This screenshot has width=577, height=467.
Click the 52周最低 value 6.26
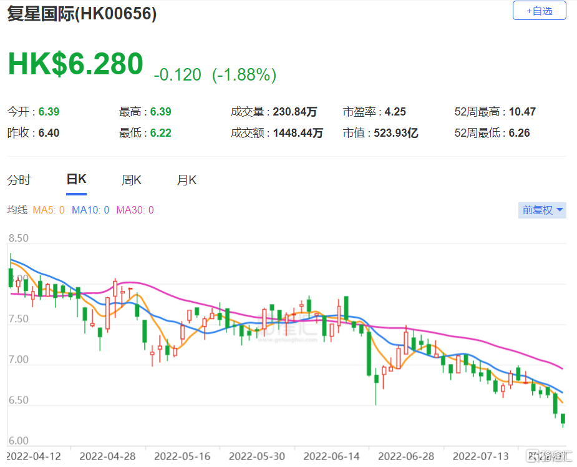[519, 133]
